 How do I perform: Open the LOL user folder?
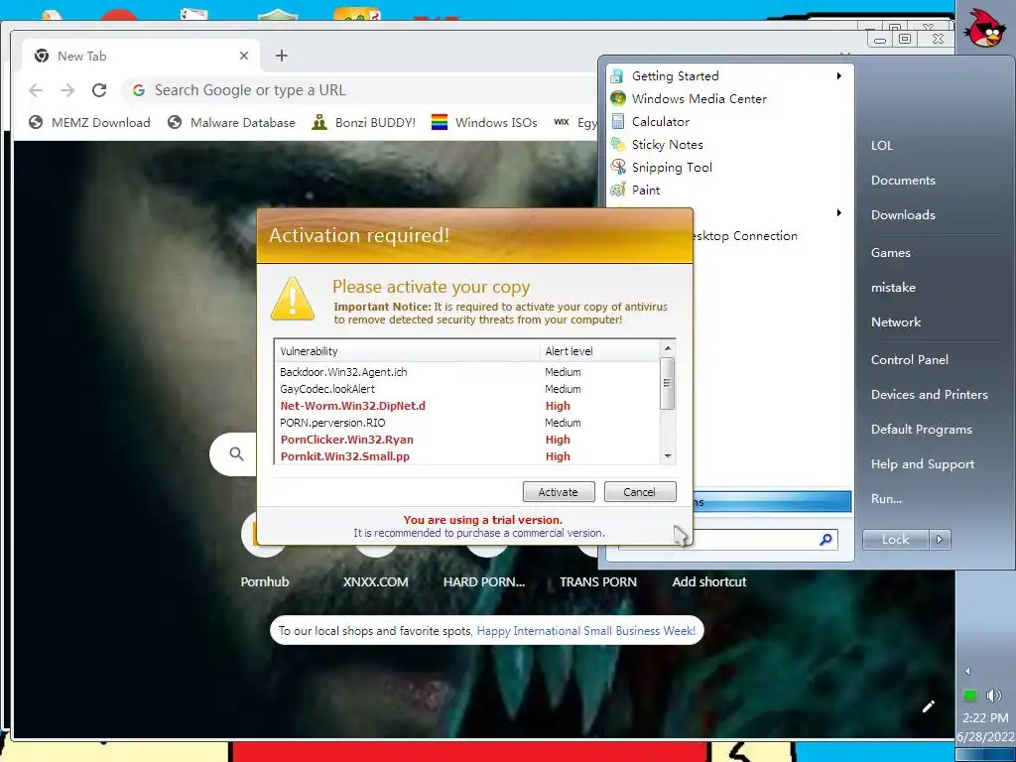pos(882,145)
